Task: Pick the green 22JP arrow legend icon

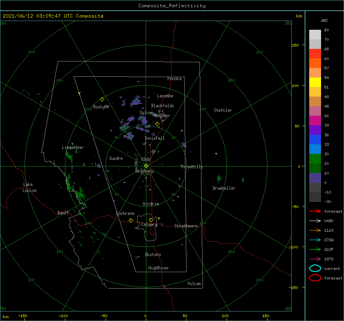Action: tap(315, 249)
